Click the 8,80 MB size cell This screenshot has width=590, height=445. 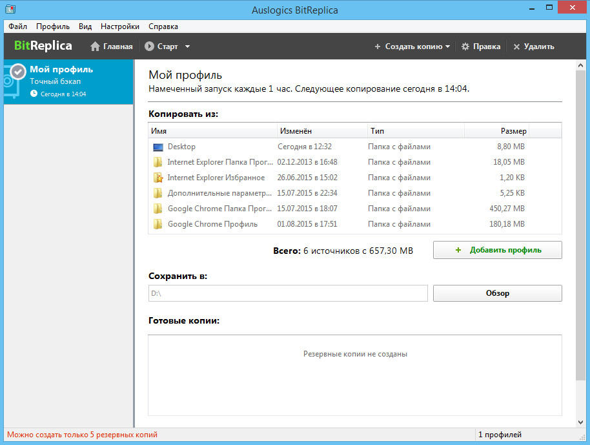point(511,147)
